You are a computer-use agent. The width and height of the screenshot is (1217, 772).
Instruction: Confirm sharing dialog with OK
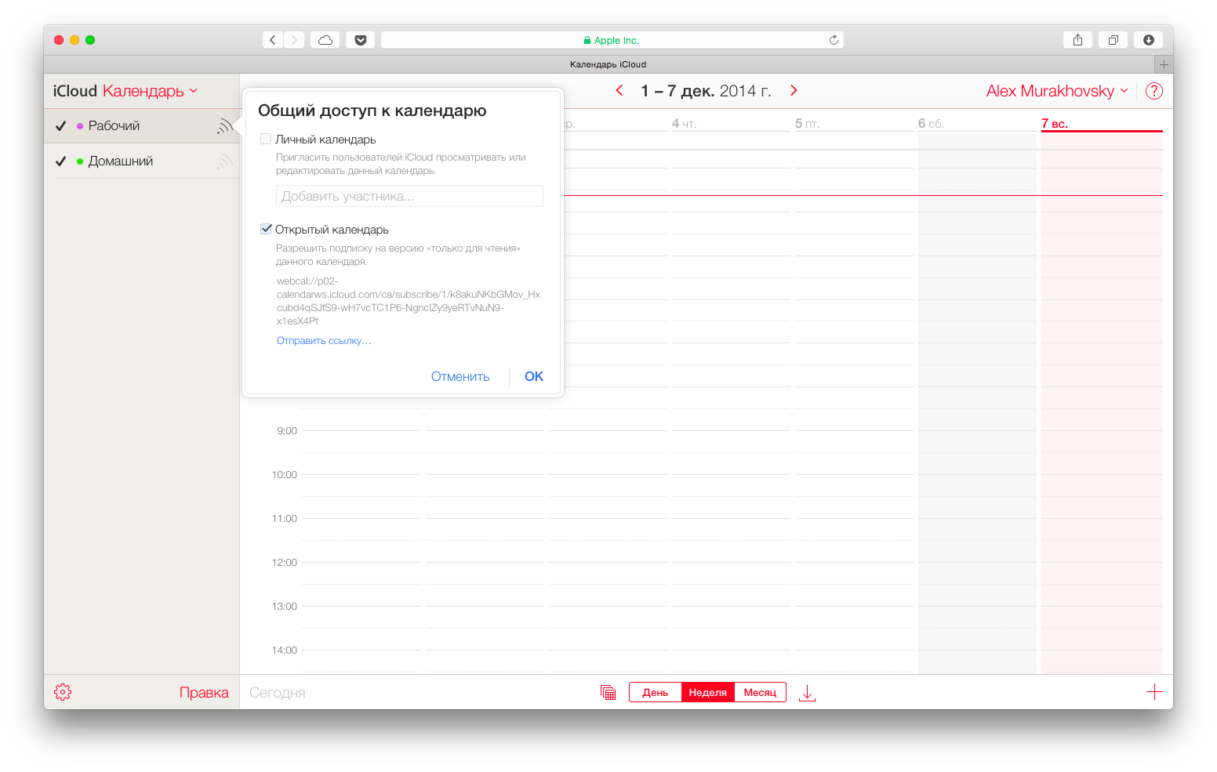(x=534, y=376)
